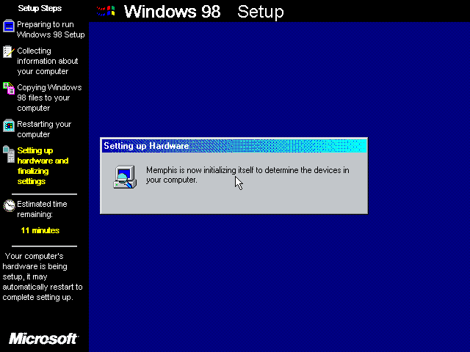Viewport: 470px width, 352px height.
Task: Click the 'Estimated time remaining:' label
Action: point(42,209)
